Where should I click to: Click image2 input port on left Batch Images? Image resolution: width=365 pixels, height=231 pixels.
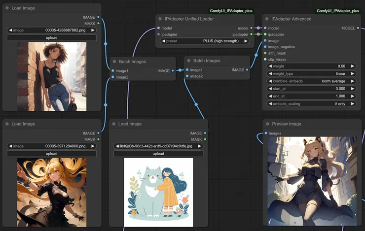(x=113, y=77)
